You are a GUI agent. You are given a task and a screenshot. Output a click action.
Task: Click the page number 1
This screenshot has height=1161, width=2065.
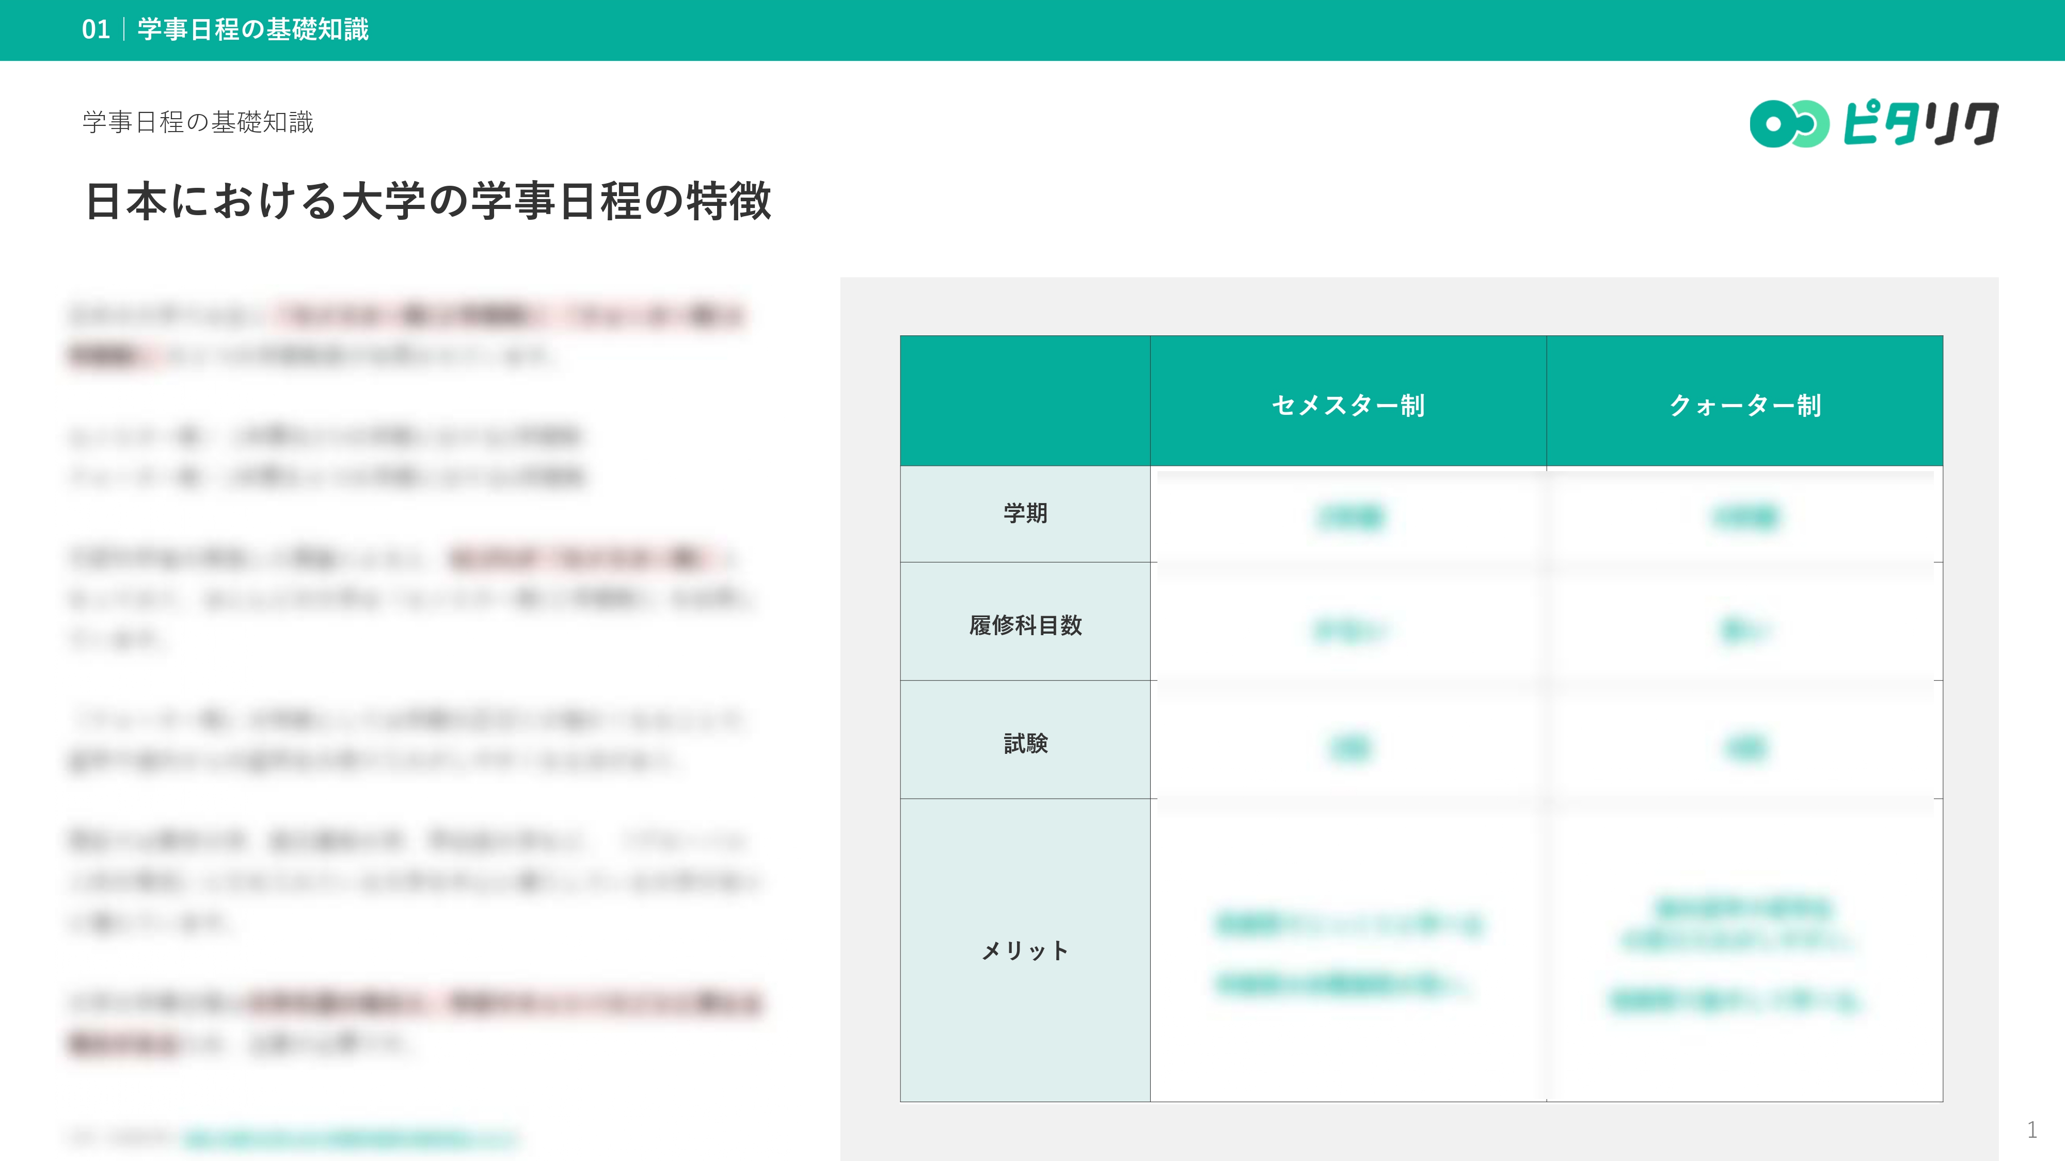point(2031,1130)
